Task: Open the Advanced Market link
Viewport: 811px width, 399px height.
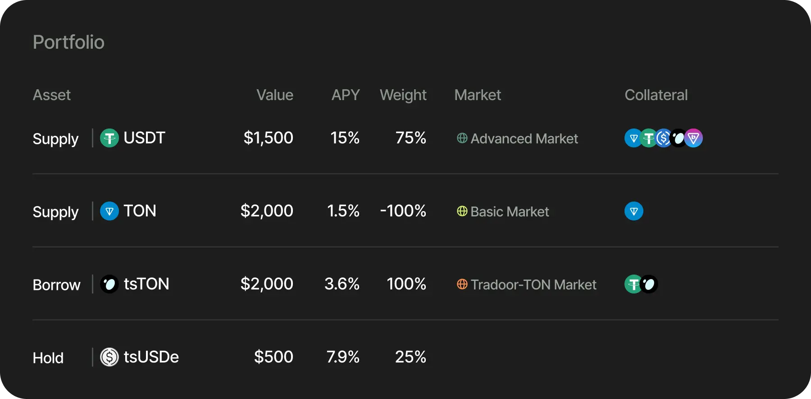Action: tap(524, 138)
